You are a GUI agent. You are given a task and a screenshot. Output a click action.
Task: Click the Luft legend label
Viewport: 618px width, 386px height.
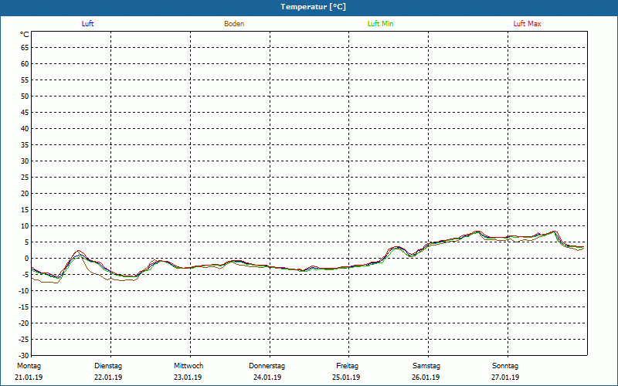(x=87, y=24)
